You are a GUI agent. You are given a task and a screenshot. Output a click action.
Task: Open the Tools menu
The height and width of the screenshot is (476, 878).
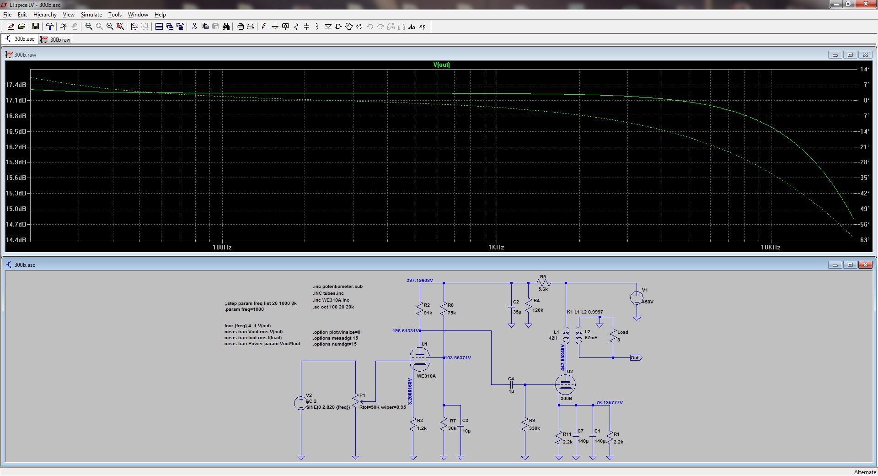pos(115,15)
